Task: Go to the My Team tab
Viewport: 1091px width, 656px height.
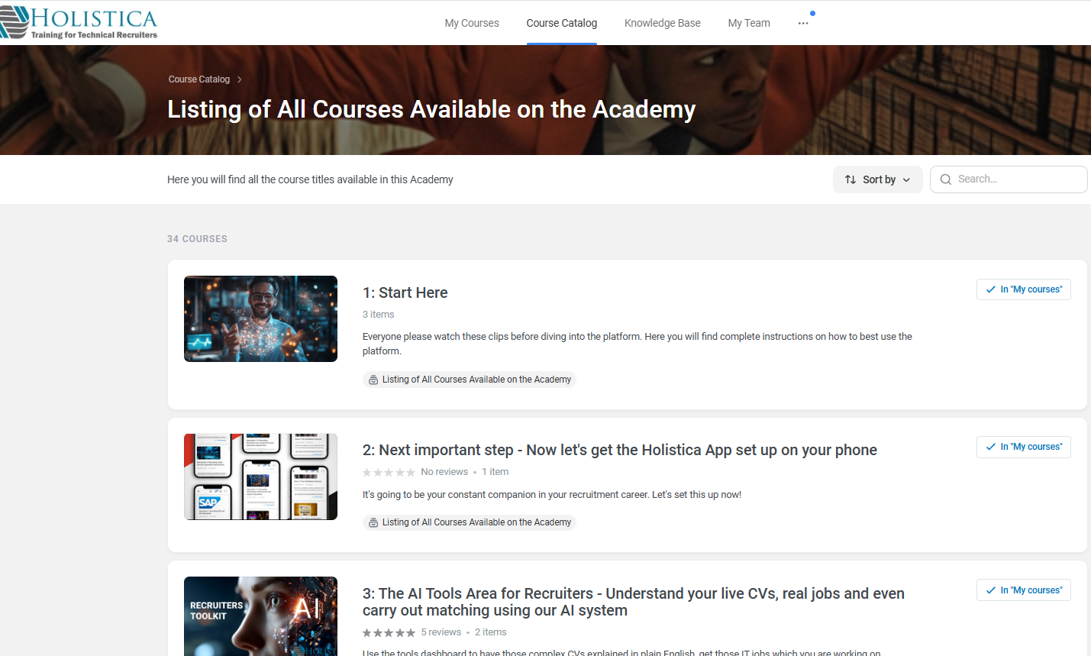Action: pyautogui.click(x=749, y=23)
